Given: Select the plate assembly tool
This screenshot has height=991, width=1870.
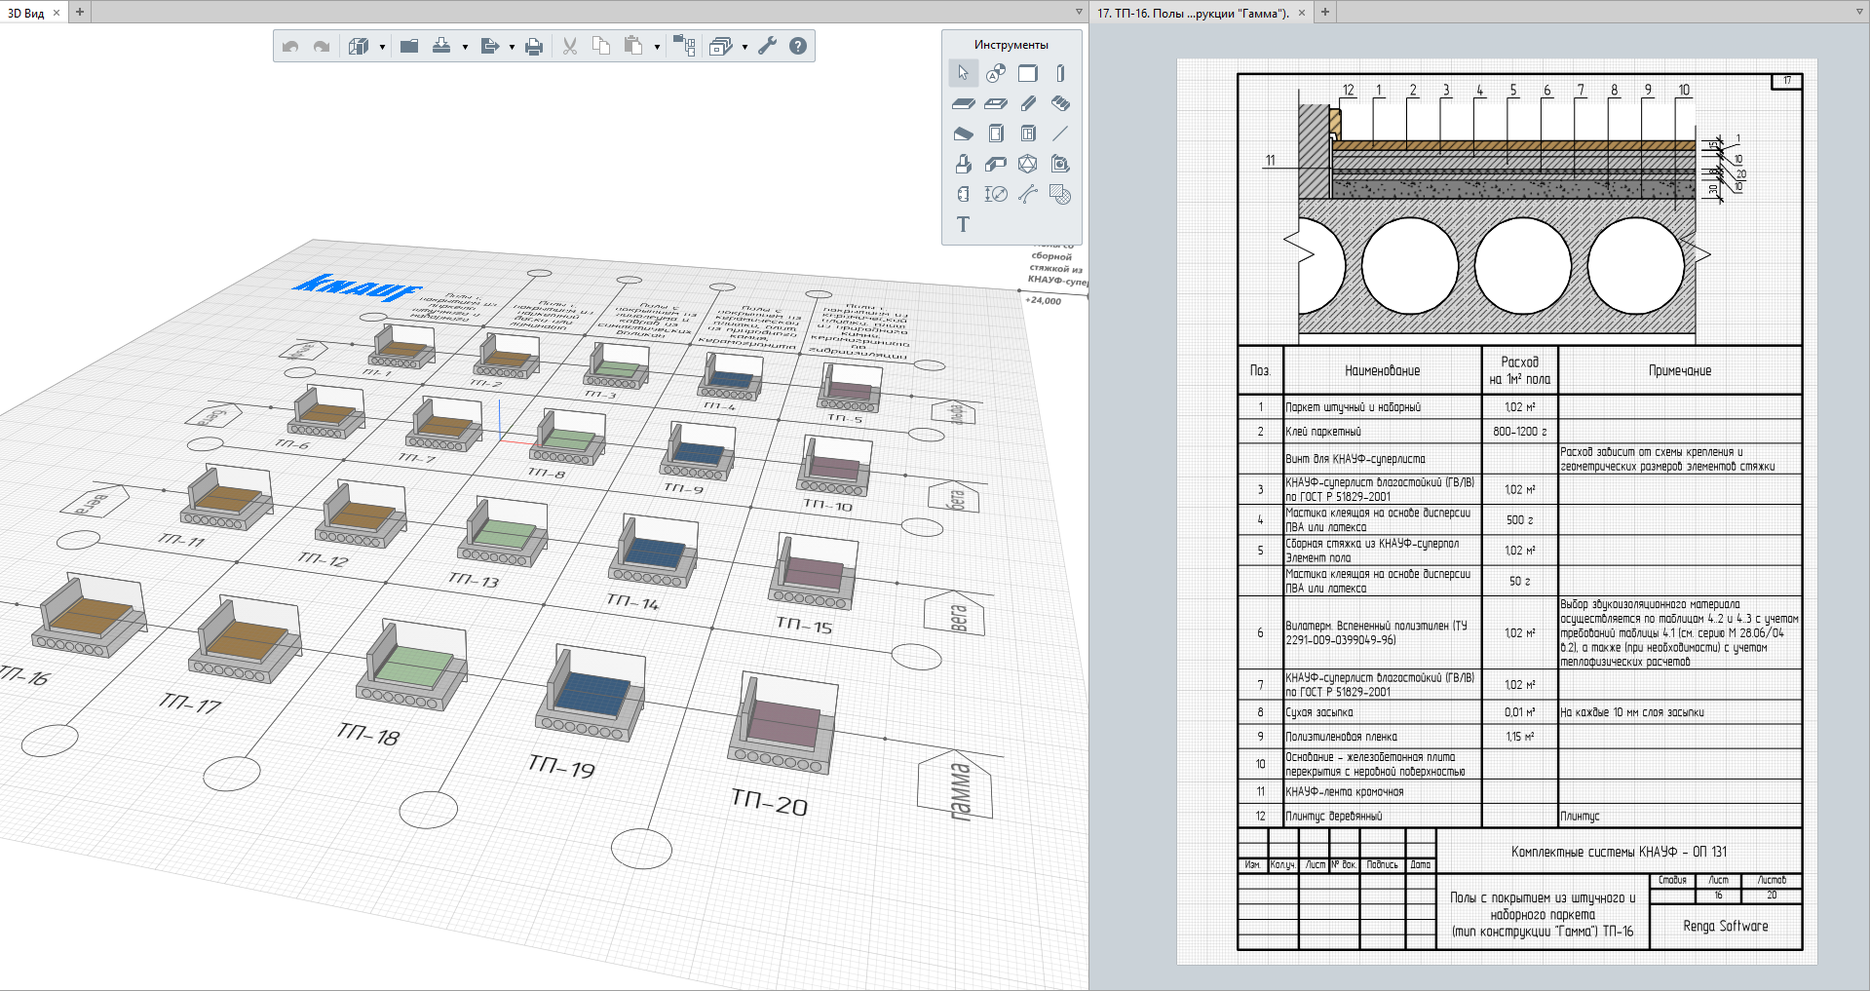Looking at the screenshot, I should click(x=963, y=194).
